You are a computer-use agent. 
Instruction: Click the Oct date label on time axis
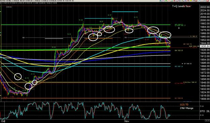pos(3,121)
